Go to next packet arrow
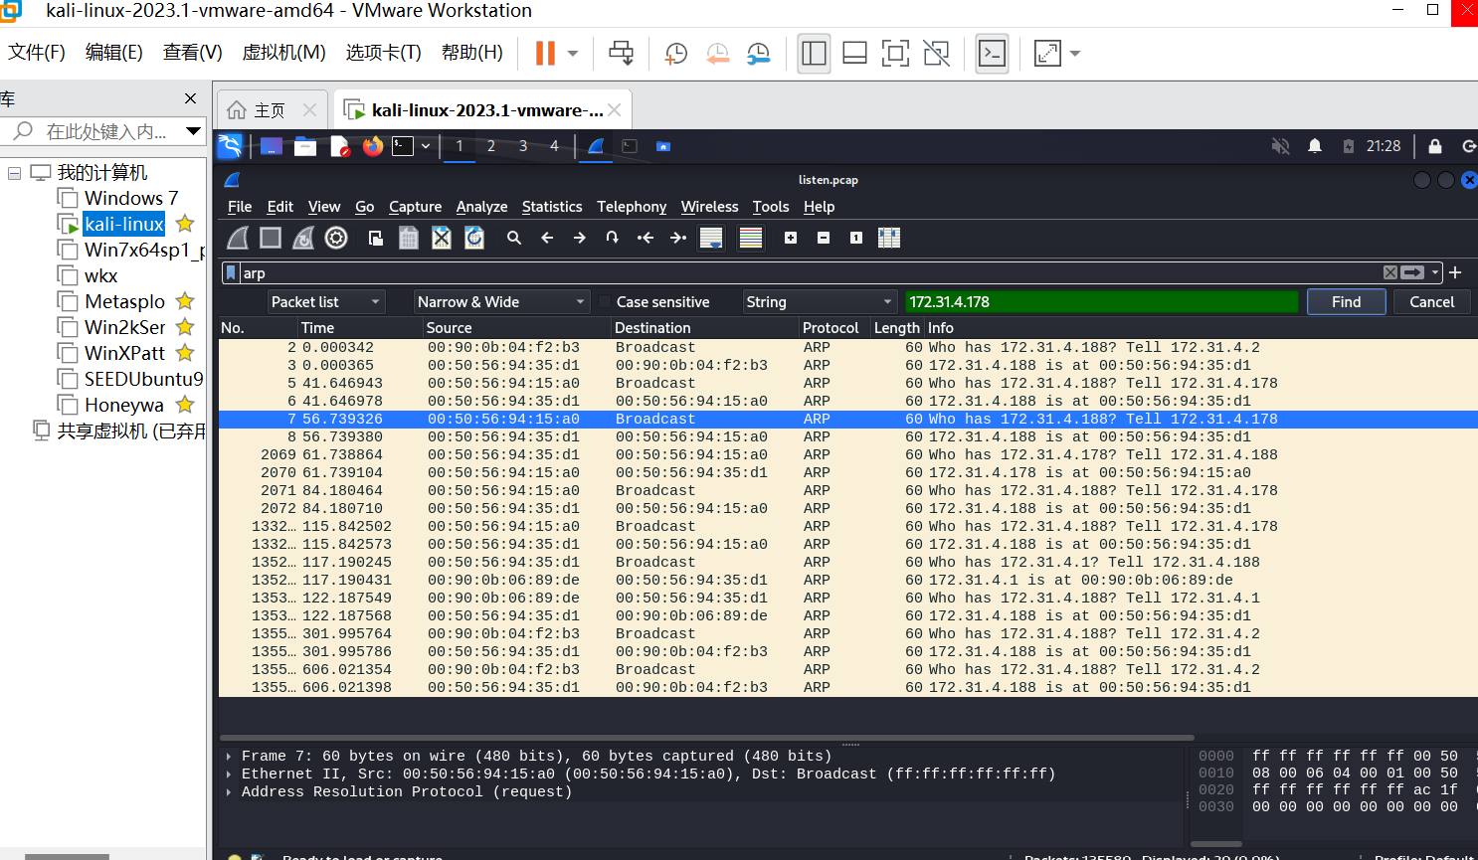The image size is (1478, 860). [580, 238]
